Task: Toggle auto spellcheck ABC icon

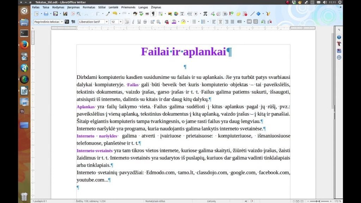Action: point(147,14)
